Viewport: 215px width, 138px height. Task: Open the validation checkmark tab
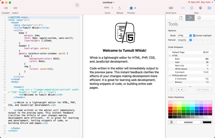pos(199,18)
